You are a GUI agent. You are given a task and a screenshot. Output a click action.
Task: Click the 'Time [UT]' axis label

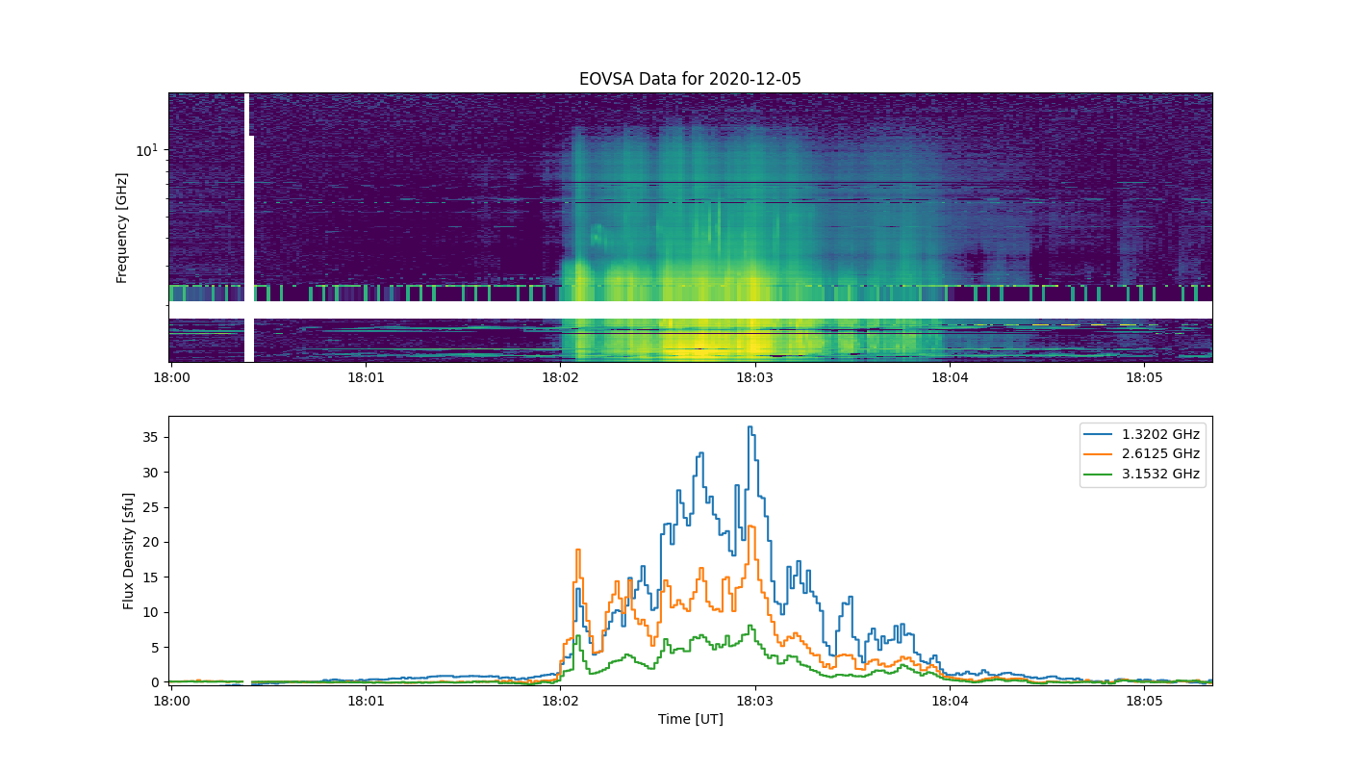[690, 719]
